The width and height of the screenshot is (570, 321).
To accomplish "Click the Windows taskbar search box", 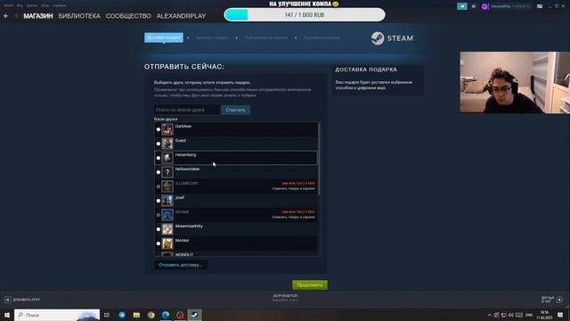I will [57, 315].
